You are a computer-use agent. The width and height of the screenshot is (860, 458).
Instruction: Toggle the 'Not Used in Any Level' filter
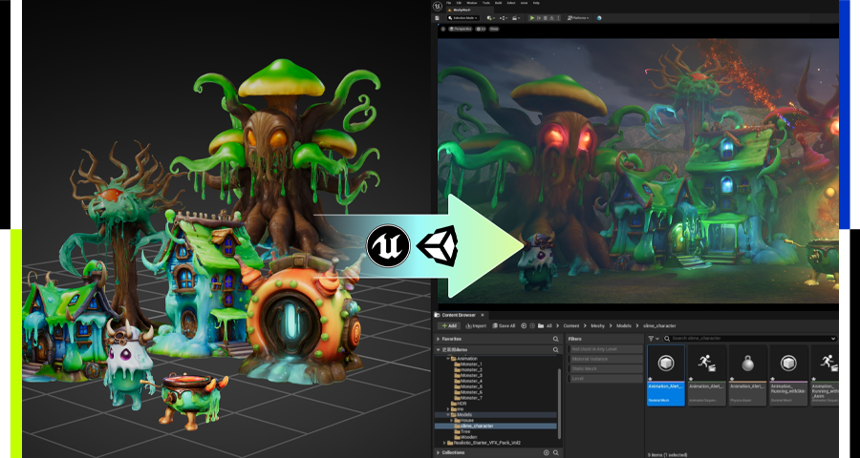[594, 349]
